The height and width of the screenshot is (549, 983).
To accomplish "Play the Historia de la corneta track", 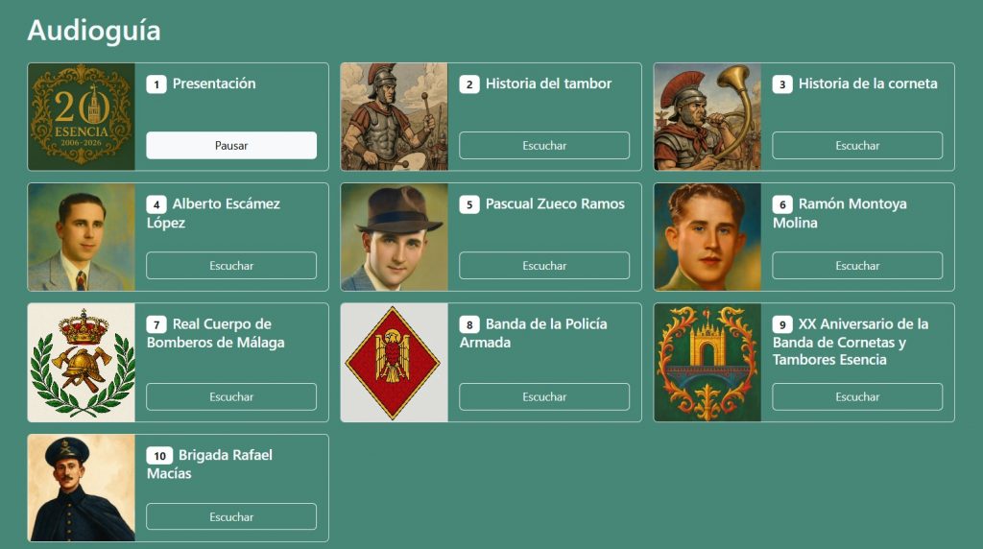I will coord(857,145).
